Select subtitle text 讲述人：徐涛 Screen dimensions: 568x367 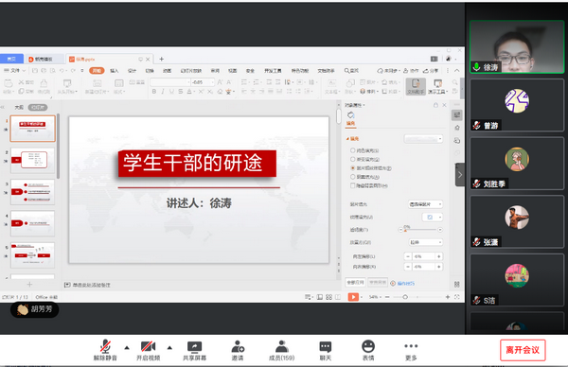pos(199,203)
